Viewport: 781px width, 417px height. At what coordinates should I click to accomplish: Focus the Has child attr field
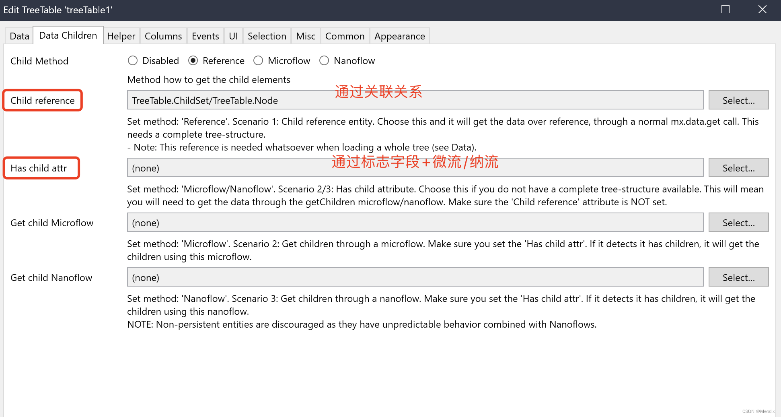click(x=415, y=168)
